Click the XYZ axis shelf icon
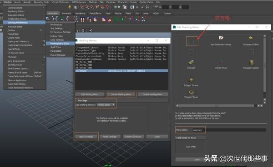The height and width of the screenshot is (167, 273). point(137,19)
